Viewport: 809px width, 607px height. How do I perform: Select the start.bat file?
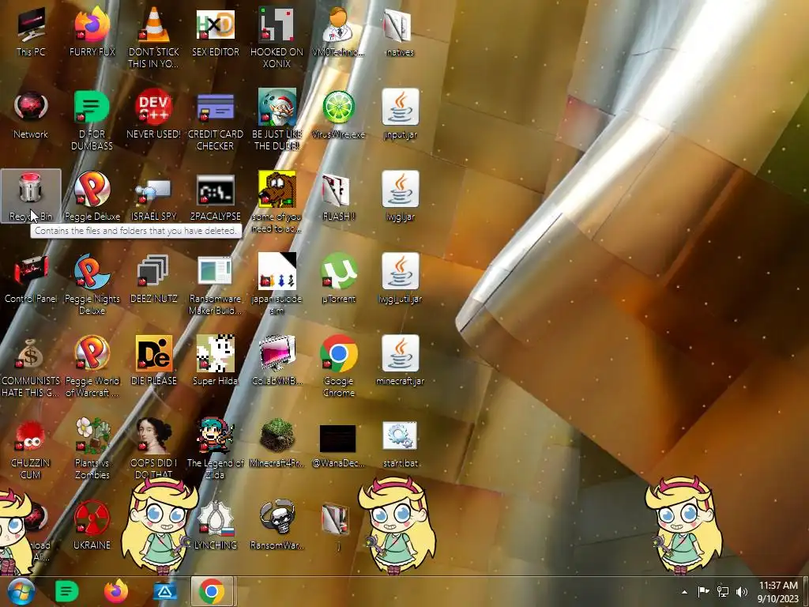tap(400, 444)
